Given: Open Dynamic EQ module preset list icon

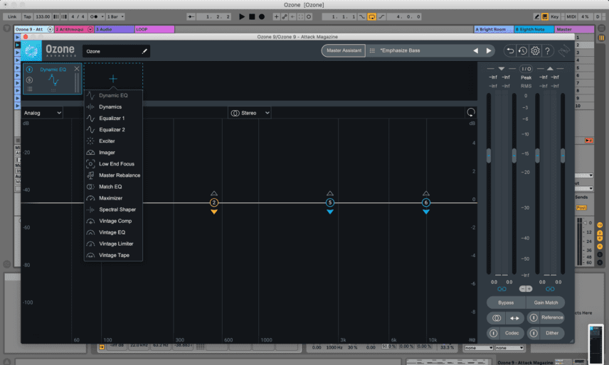Looking at the screenshot, I should 29,89.
